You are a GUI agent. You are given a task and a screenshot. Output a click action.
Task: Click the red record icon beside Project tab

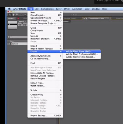pyautogui.click(x=18, y=18)
